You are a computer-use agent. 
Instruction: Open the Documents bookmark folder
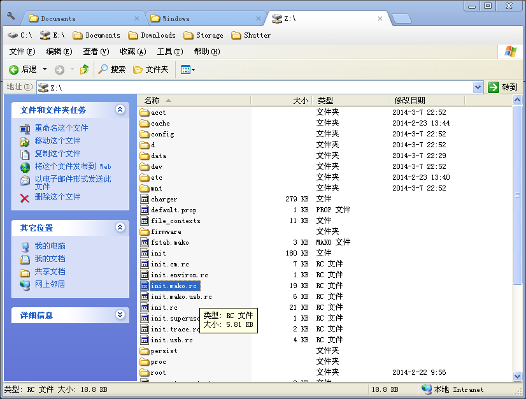point(96,35)
